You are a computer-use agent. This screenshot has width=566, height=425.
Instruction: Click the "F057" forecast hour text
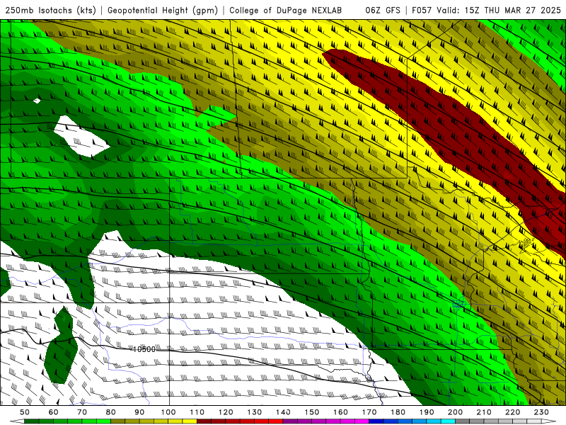[x=422, y=10]
